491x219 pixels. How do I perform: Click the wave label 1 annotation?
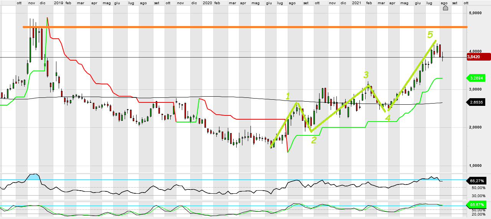click(x=288, y=96)
